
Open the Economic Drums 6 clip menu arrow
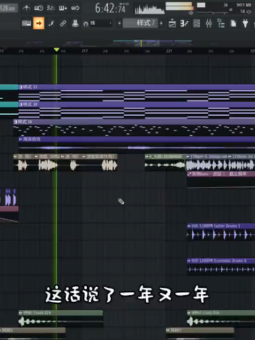tap(189, 261)
